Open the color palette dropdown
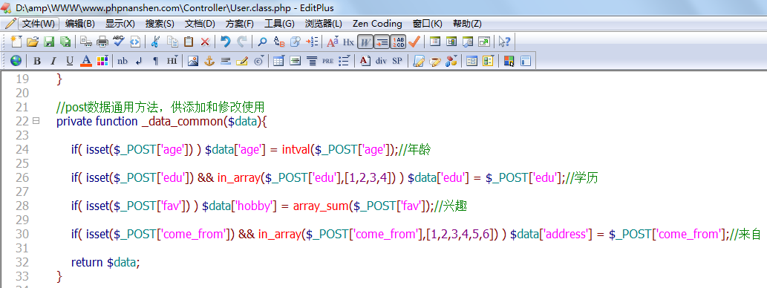Image resolution: width=767 pixels, height=288 pixels. click(102, 61)
